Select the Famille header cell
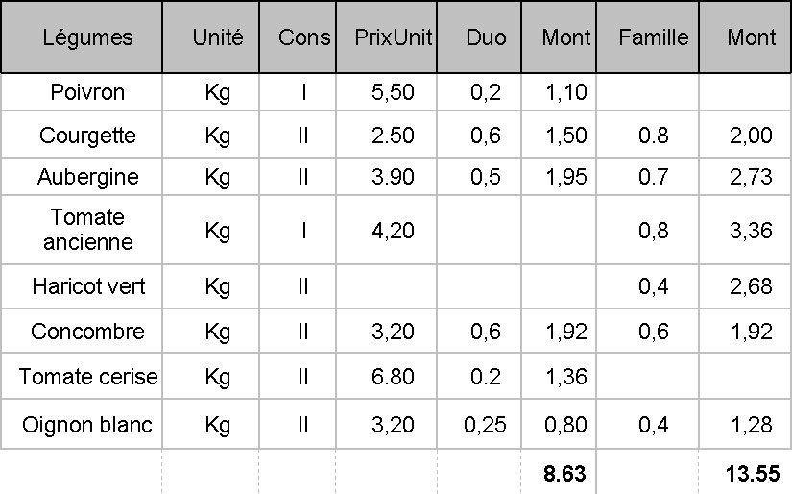This screenshot has width=792, height=494. click(x=654, y=37)
